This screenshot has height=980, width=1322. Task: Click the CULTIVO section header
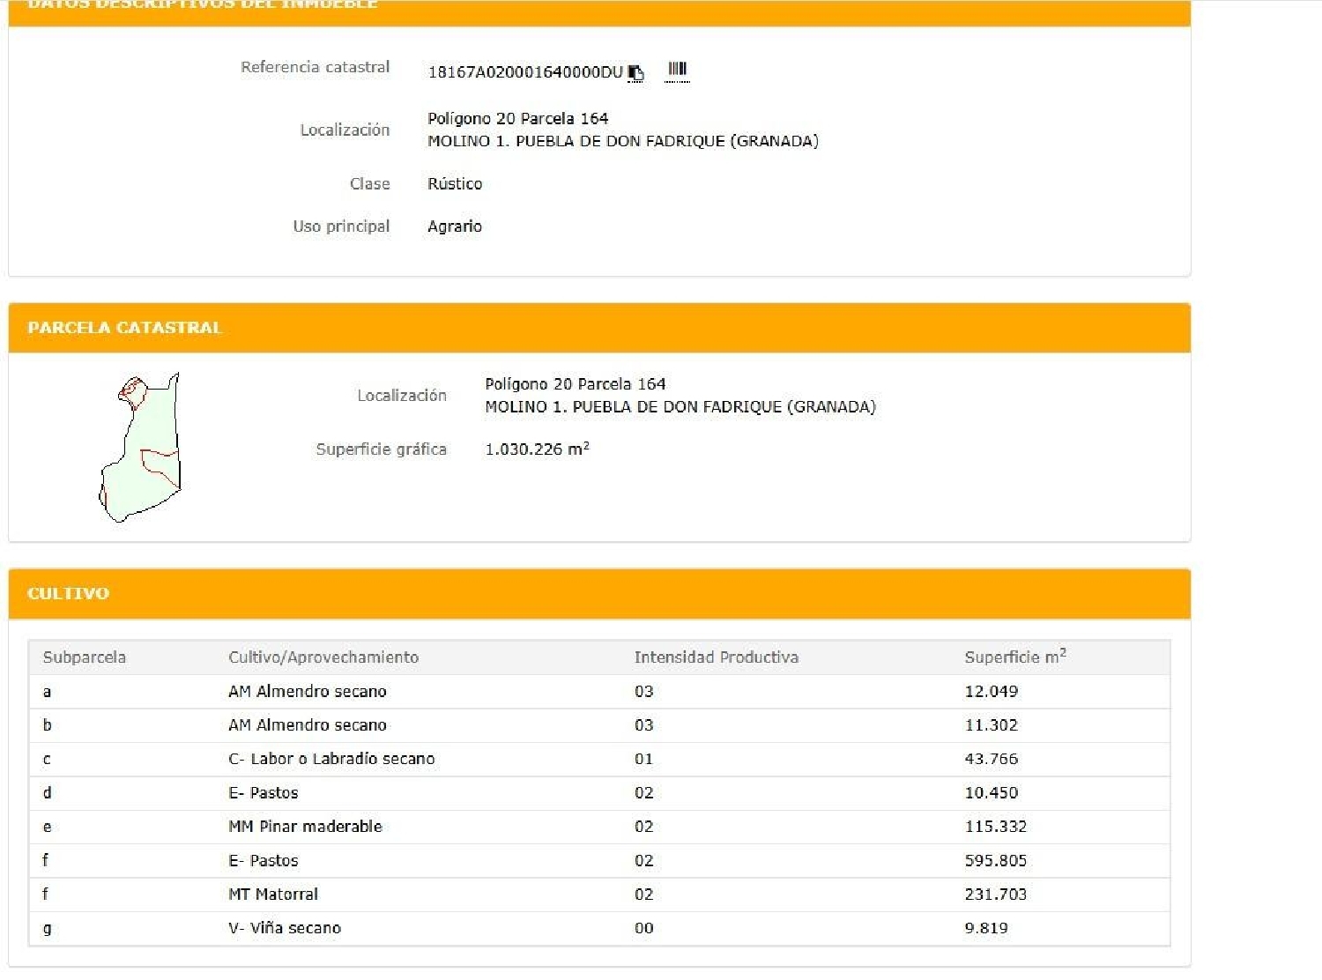click(x=68, y=593)
